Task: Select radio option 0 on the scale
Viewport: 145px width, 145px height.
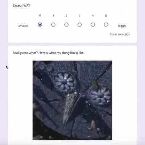Action: (x=40, y=25)
